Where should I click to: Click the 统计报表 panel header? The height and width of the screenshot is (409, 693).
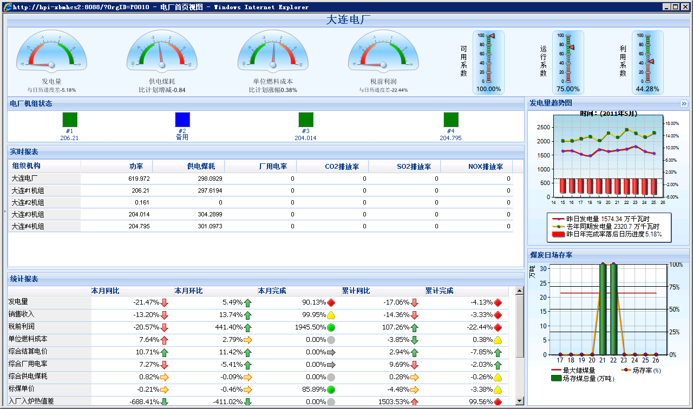point(266,279)
